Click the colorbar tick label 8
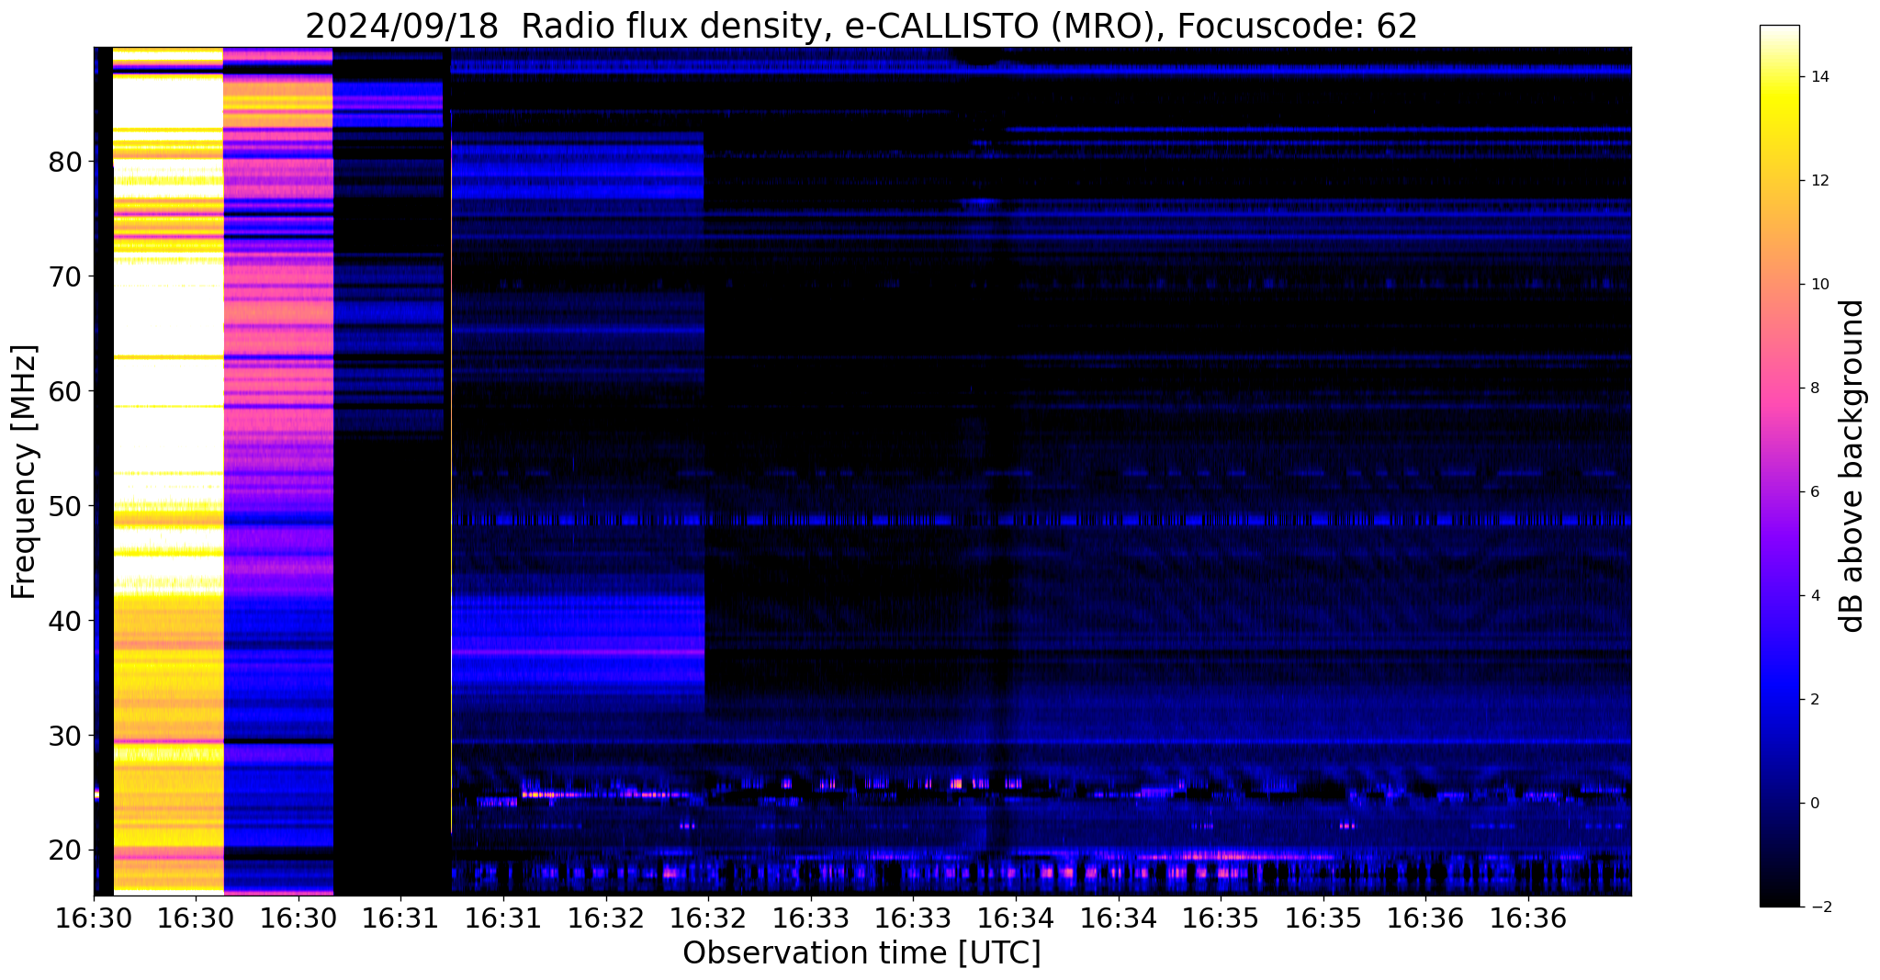The height and width of the screenshot is (980, 1880). 1814,389
